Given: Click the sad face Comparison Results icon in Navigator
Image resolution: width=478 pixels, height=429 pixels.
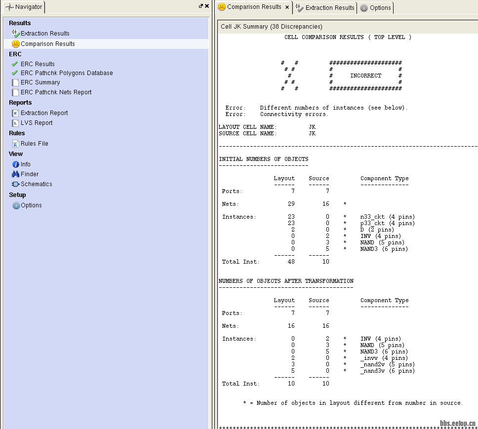Looking at the screenshot, I should pos(15,44).
